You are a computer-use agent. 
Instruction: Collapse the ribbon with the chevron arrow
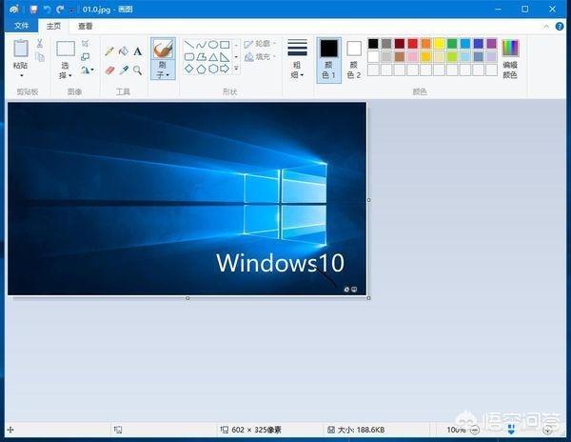click(544, 27)
